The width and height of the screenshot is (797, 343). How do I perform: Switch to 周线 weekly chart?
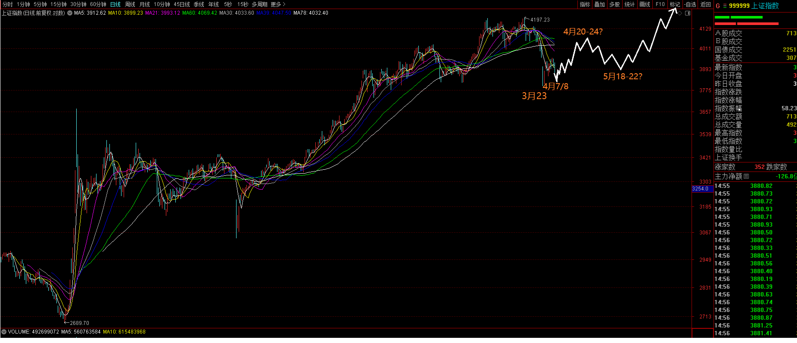click(130, 4)
